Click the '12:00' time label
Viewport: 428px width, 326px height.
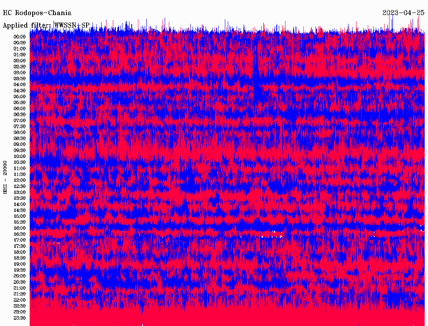[x=20, y=180]
